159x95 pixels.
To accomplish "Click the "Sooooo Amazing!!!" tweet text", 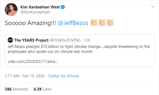I will click(x=30, y=23).
